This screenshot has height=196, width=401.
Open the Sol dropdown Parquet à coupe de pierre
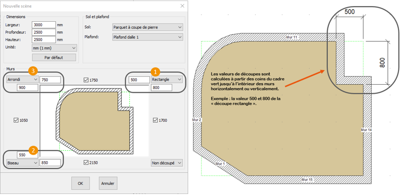pos(147,27)
